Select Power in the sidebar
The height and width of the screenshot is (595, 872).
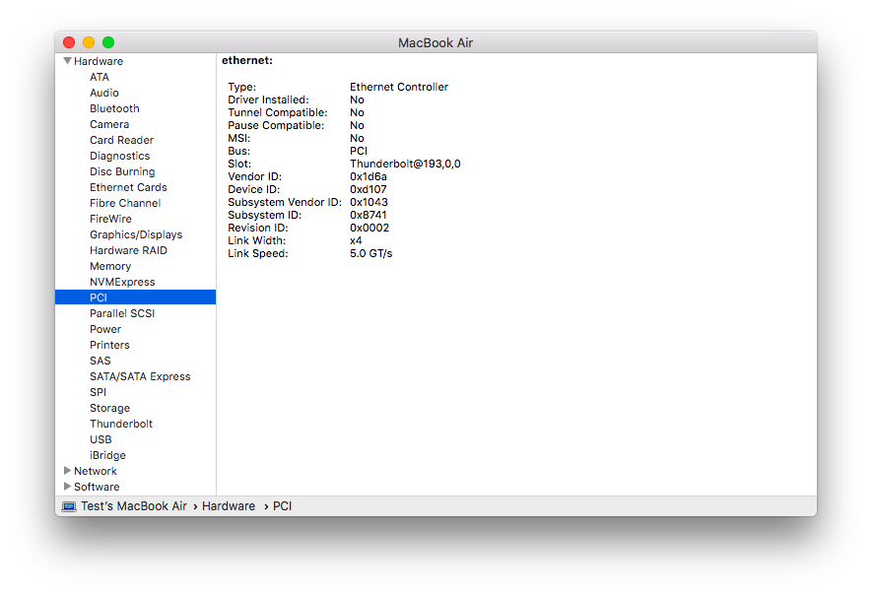tap(105, 329)
